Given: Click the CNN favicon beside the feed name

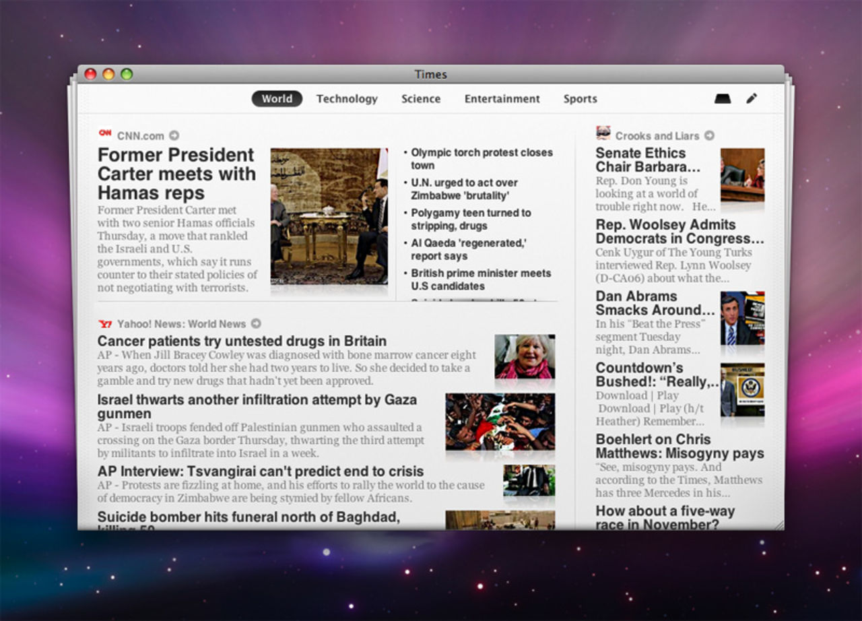Looking at the screenshot, I should (x=106, y=135).
